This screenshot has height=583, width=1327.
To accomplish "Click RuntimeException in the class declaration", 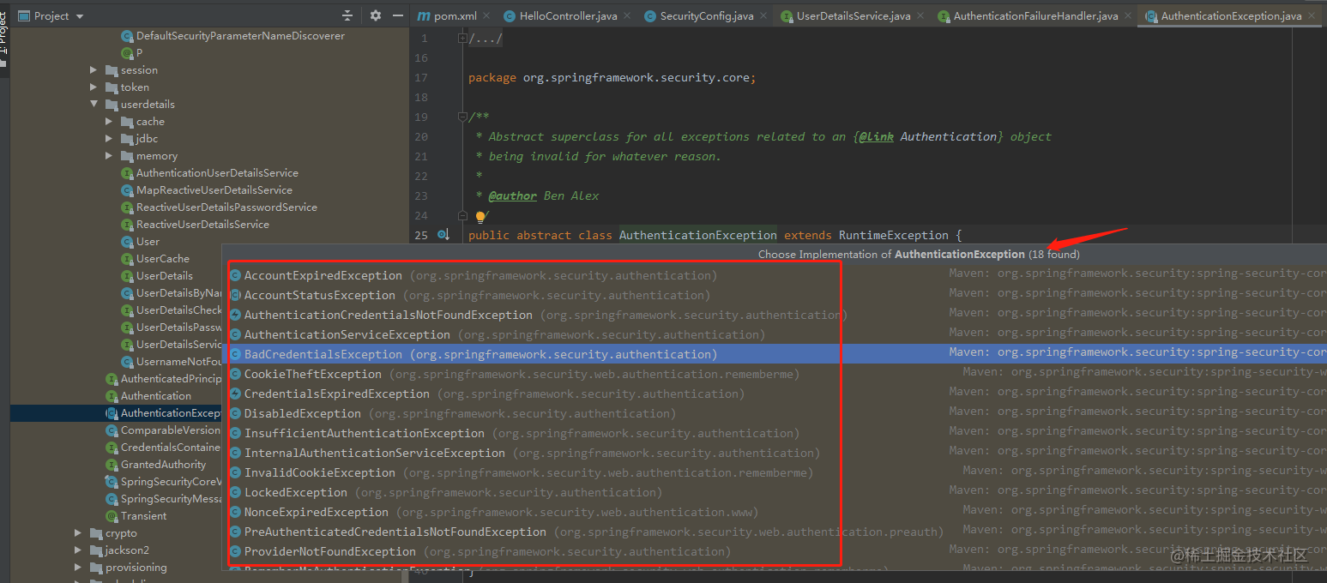I will (x=894, y=236).
